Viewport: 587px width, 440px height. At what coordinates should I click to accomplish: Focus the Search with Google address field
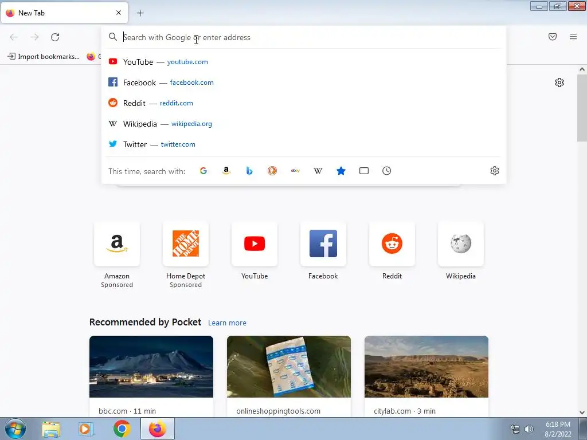coord(304,37)
